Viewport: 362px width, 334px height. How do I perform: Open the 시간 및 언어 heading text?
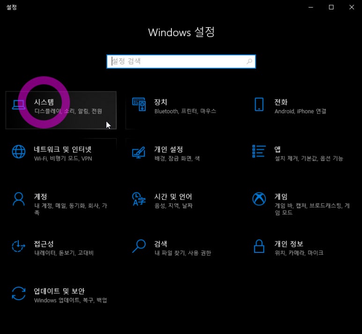[173, 197]
